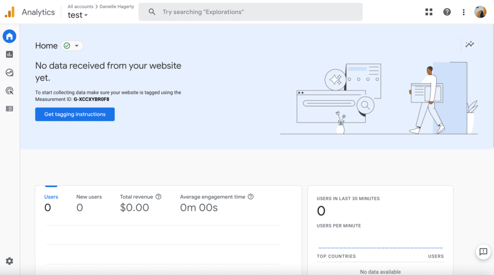Open Admin settings gear
Image resolution: width=494 pixels, height=275 pixels.
coord(10,261)
